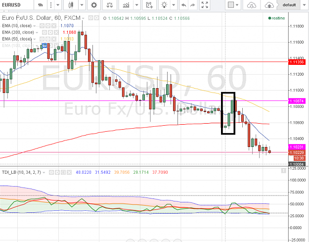Click the chart layout square icon
This screenshot has width=309, height=242.
[231, 5]
